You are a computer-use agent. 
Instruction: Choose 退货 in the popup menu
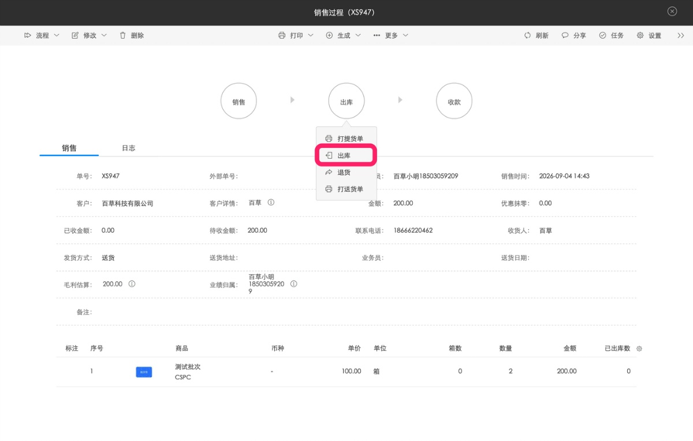click(x=346, y=172)
